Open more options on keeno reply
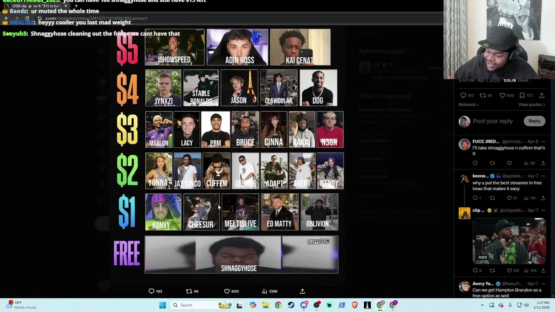The image size is (555, 312). coord(543,176)
